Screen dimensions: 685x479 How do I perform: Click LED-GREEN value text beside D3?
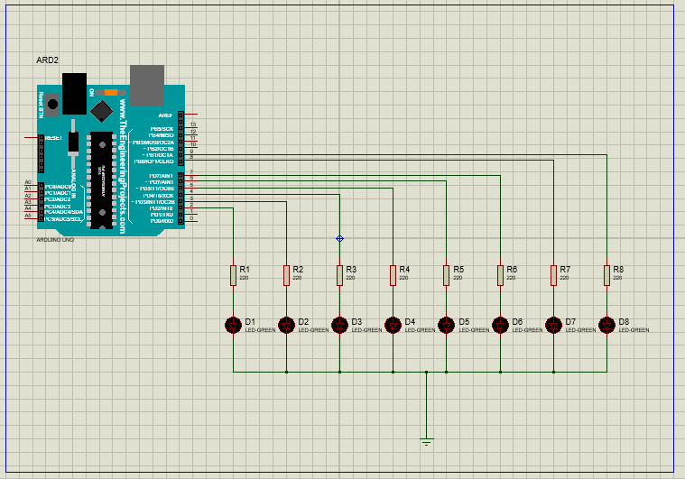click(367, 330)
